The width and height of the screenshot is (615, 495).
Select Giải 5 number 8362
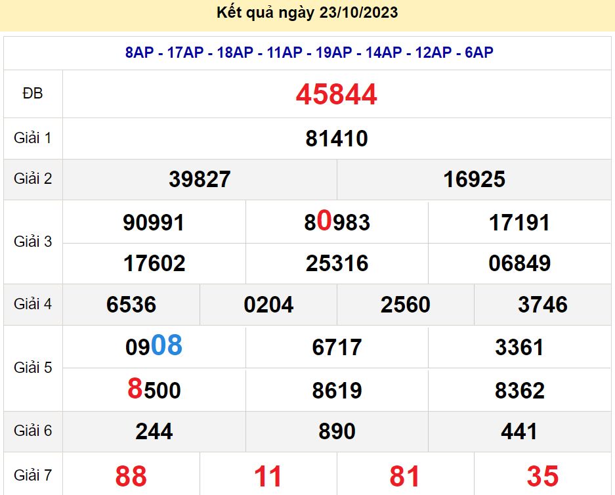point(519,391)
